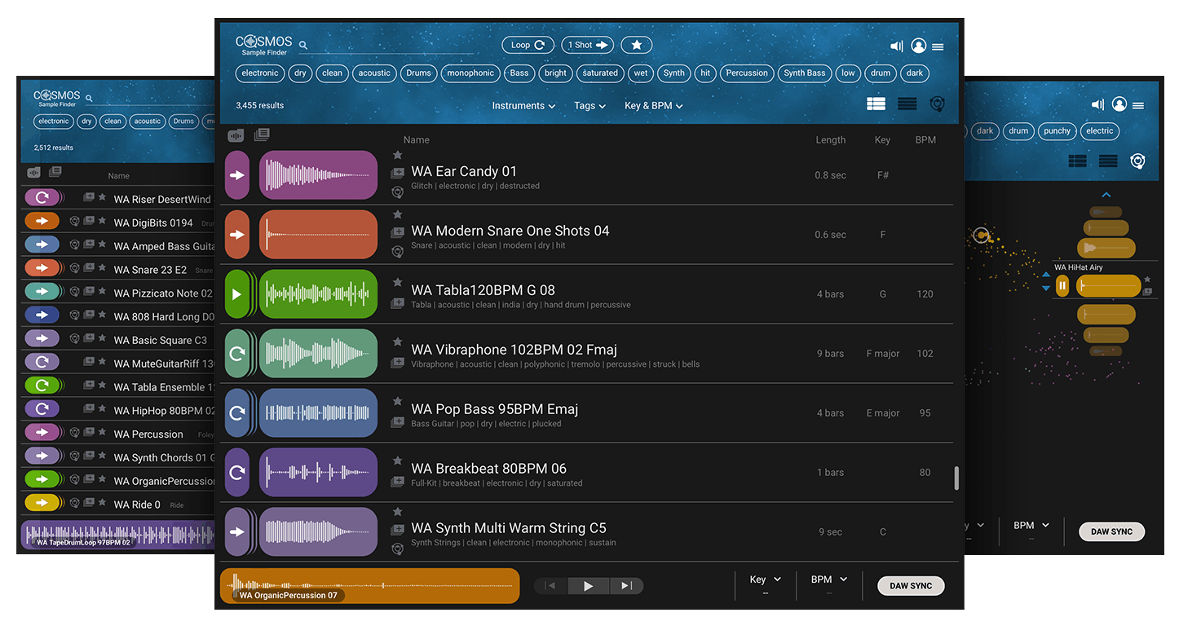
Task: Favorite WA Ear Candy 01 with star
Action: click(397, 155)
